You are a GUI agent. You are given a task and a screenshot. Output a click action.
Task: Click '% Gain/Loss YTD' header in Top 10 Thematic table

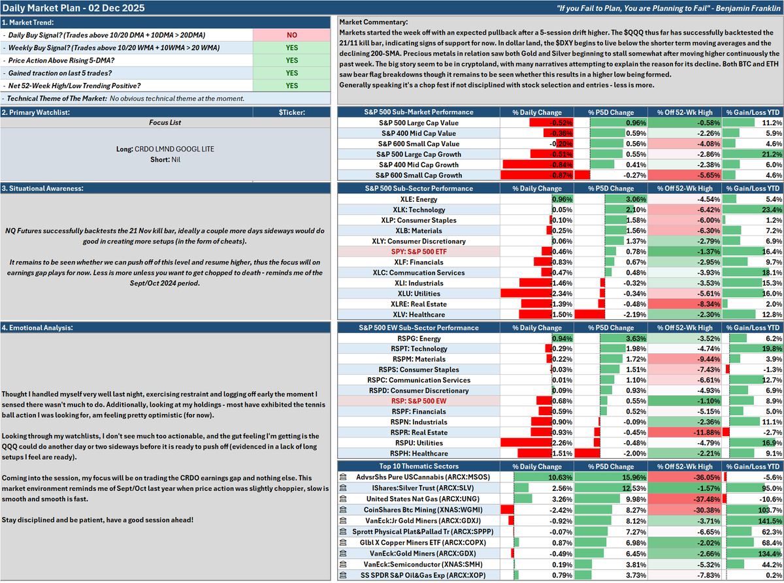coord(753,466)
